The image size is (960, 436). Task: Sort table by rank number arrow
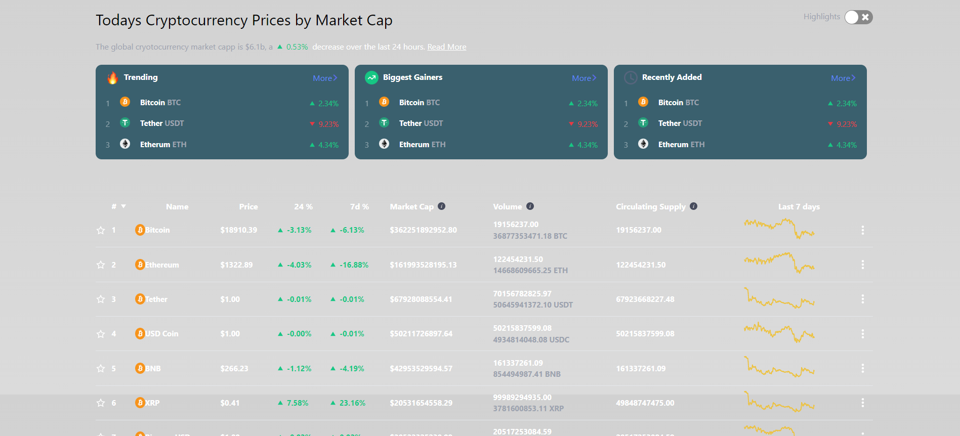[x=123, y=206]
